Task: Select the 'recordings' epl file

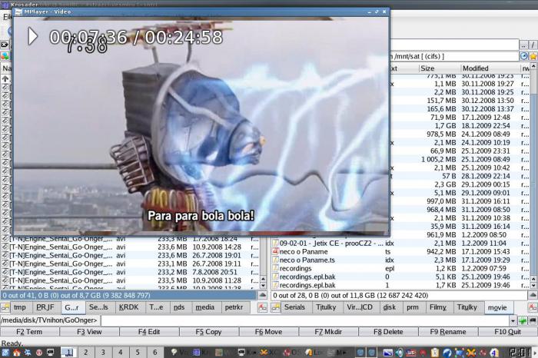Action: point(400,269)
